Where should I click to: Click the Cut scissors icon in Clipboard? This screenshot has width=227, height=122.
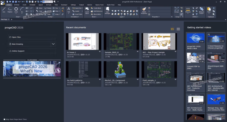pos(214,8)
